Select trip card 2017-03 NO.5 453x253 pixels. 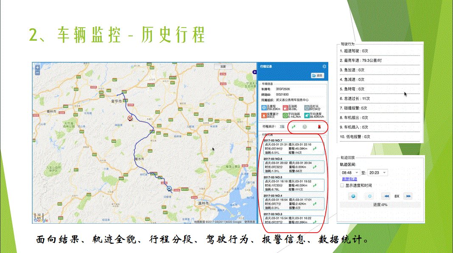[x=294, y=185]
